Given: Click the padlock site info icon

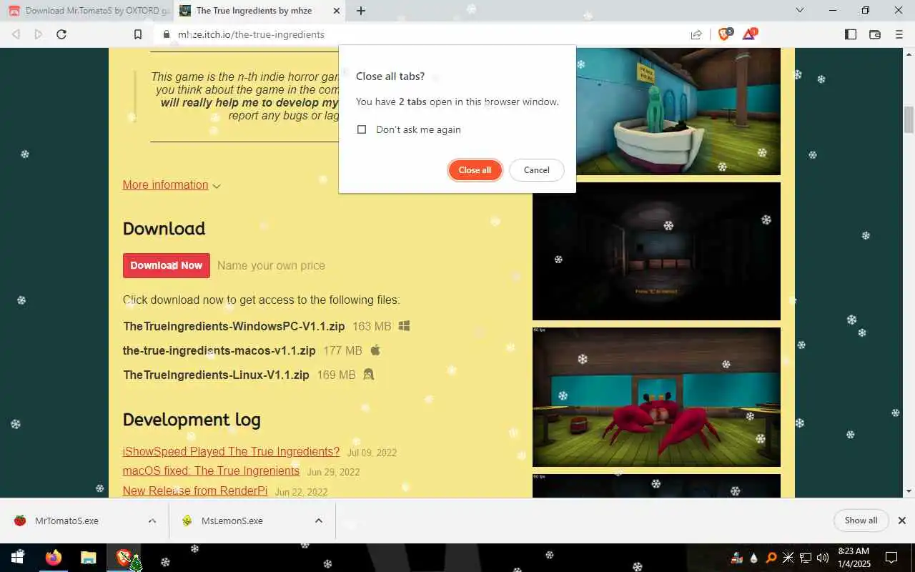Looking at the screenshot, I should click(x=167, y=34).
